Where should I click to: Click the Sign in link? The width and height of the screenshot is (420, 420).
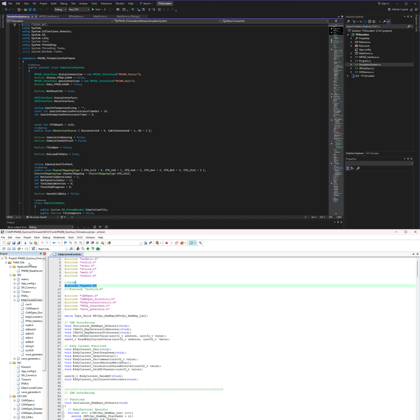click(x=385, y=3)
